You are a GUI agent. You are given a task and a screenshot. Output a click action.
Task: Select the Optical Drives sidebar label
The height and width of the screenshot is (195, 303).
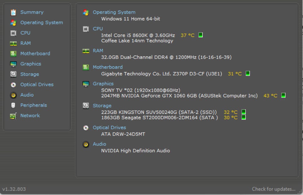[x=37, y=84]
